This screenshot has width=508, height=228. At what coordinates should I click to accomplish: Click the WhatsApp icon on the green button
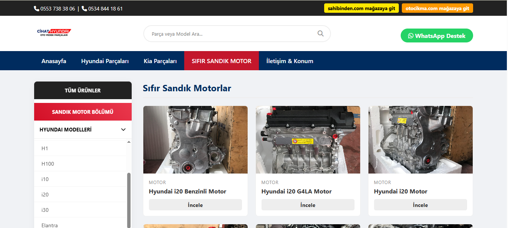[410, 36]
